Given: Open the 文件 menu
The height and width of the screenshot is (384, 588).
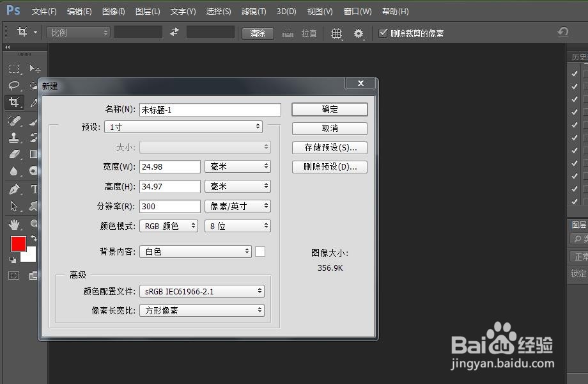Looking at the screenshot, I should tap(43, 11).
